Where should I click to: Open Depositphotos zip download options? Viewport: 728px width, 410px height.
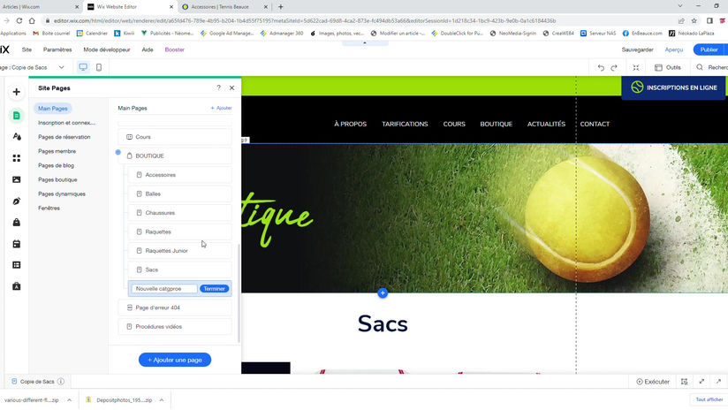162,400
